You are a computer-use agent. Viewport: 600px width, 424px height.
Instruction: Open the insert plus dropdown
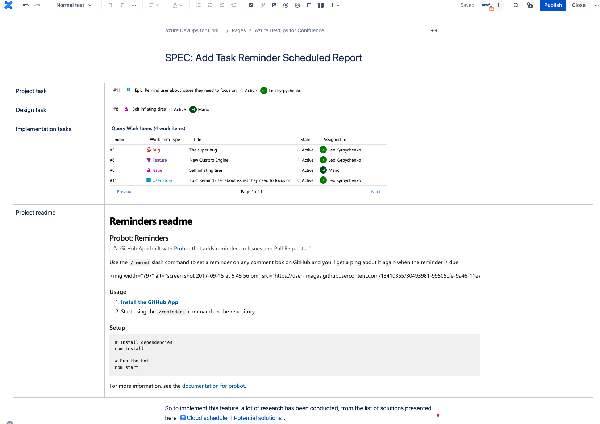[x=334, y=5]
